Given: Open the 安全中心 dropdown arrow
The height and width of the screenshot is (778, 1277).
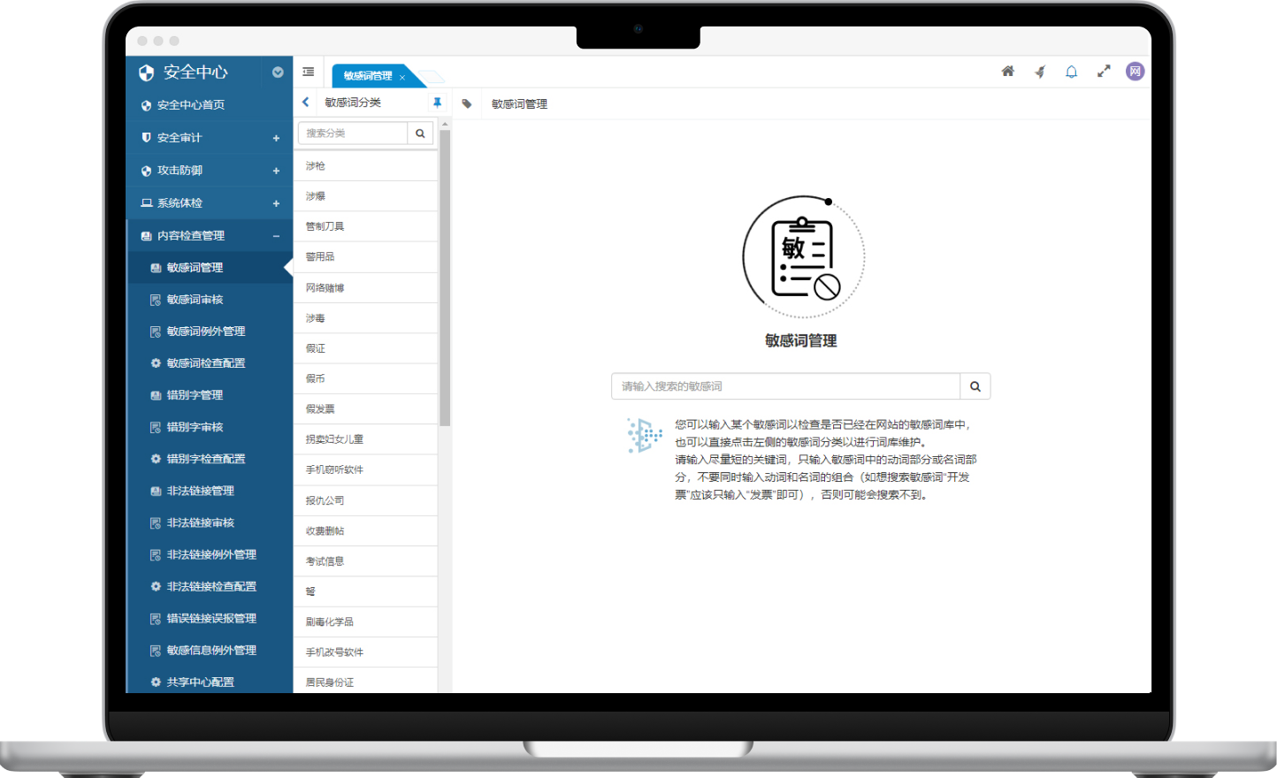Looking at the screenshot, I should click(278, 72).
